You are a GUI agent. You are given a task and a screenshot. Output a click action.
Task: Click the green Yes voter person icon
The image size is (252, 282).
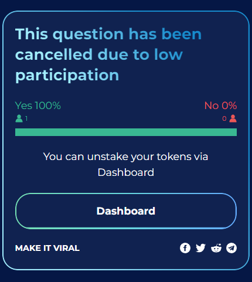point(19,118)
